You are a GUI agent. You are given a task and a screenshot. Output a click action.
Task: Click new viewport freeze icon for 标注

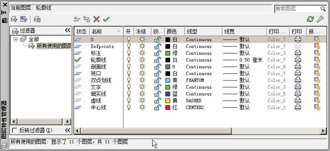pos(317,53)
